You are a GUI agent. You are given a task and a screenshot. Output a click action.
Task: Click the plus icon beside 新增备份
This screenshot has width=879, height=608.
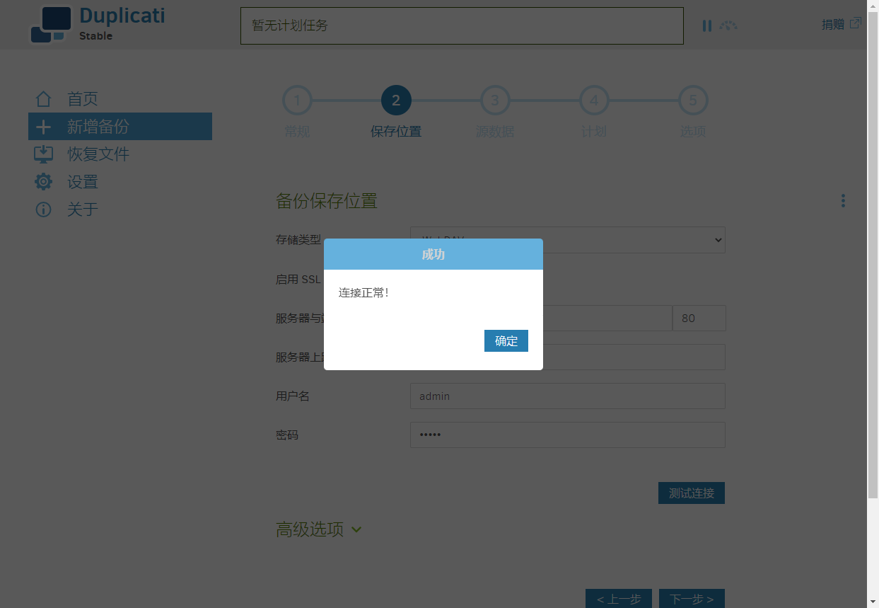pyautogui.click(x=43, y=127)
